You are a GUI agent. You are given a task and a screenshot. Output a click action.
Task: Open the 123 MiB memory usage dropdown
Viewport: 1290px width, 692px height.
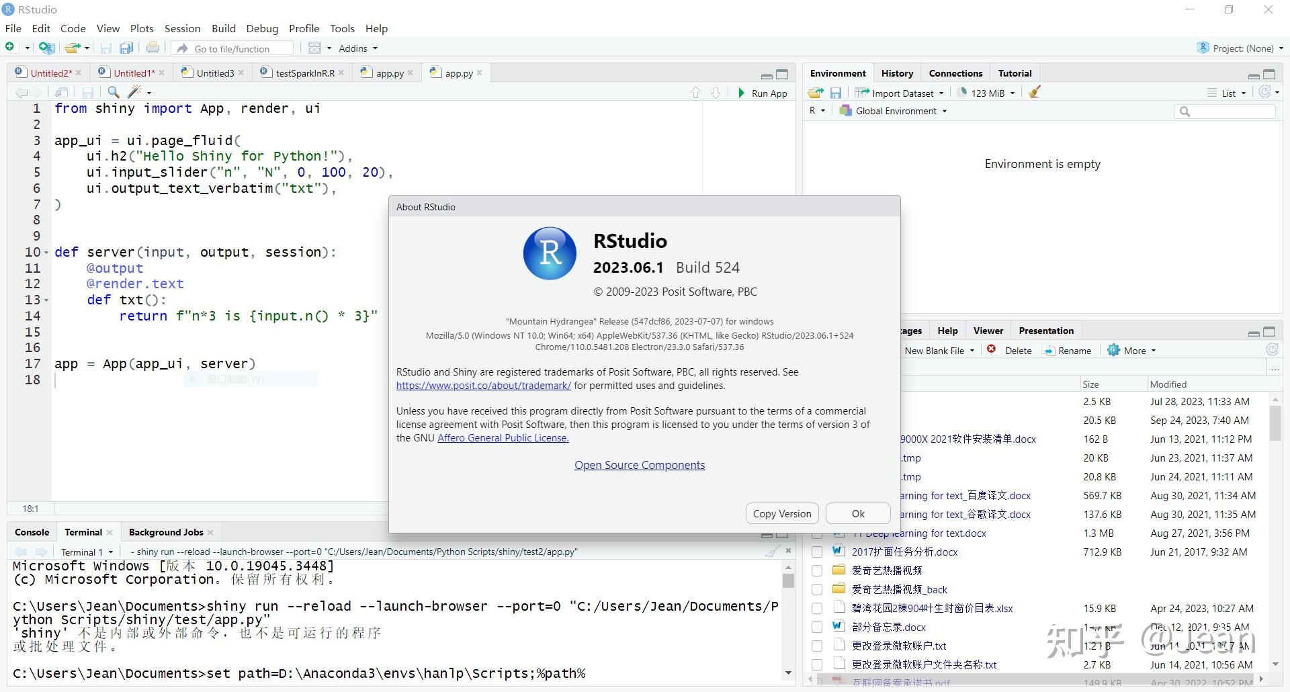[986, 93]
